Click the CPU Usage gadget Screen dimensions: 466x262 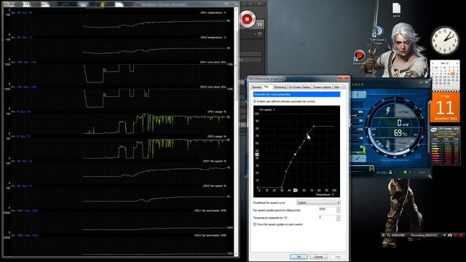(445, 146)
